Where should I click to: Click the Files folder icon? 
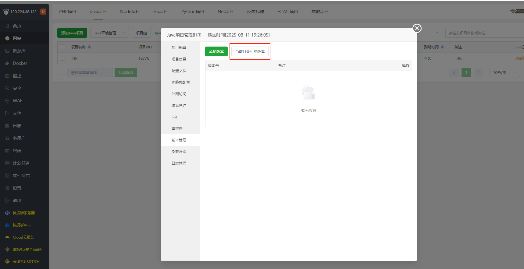pos(7,113)
